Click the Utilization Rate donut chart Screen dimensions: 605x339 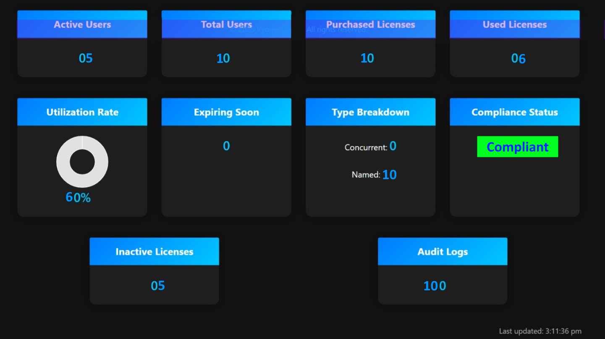pos(82,162)
